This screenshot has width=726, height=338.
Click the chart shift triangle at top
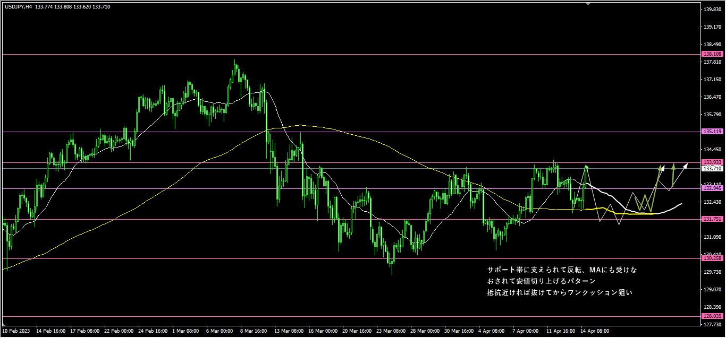588,3
